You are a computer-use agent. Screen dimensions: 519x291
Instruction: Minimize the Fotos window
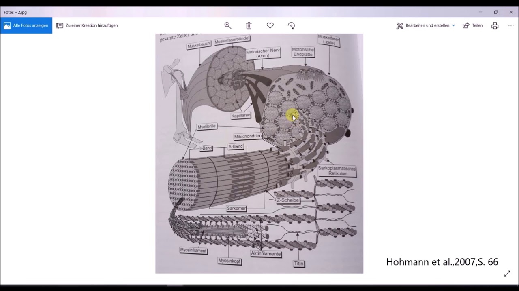(x=480, y=12)
